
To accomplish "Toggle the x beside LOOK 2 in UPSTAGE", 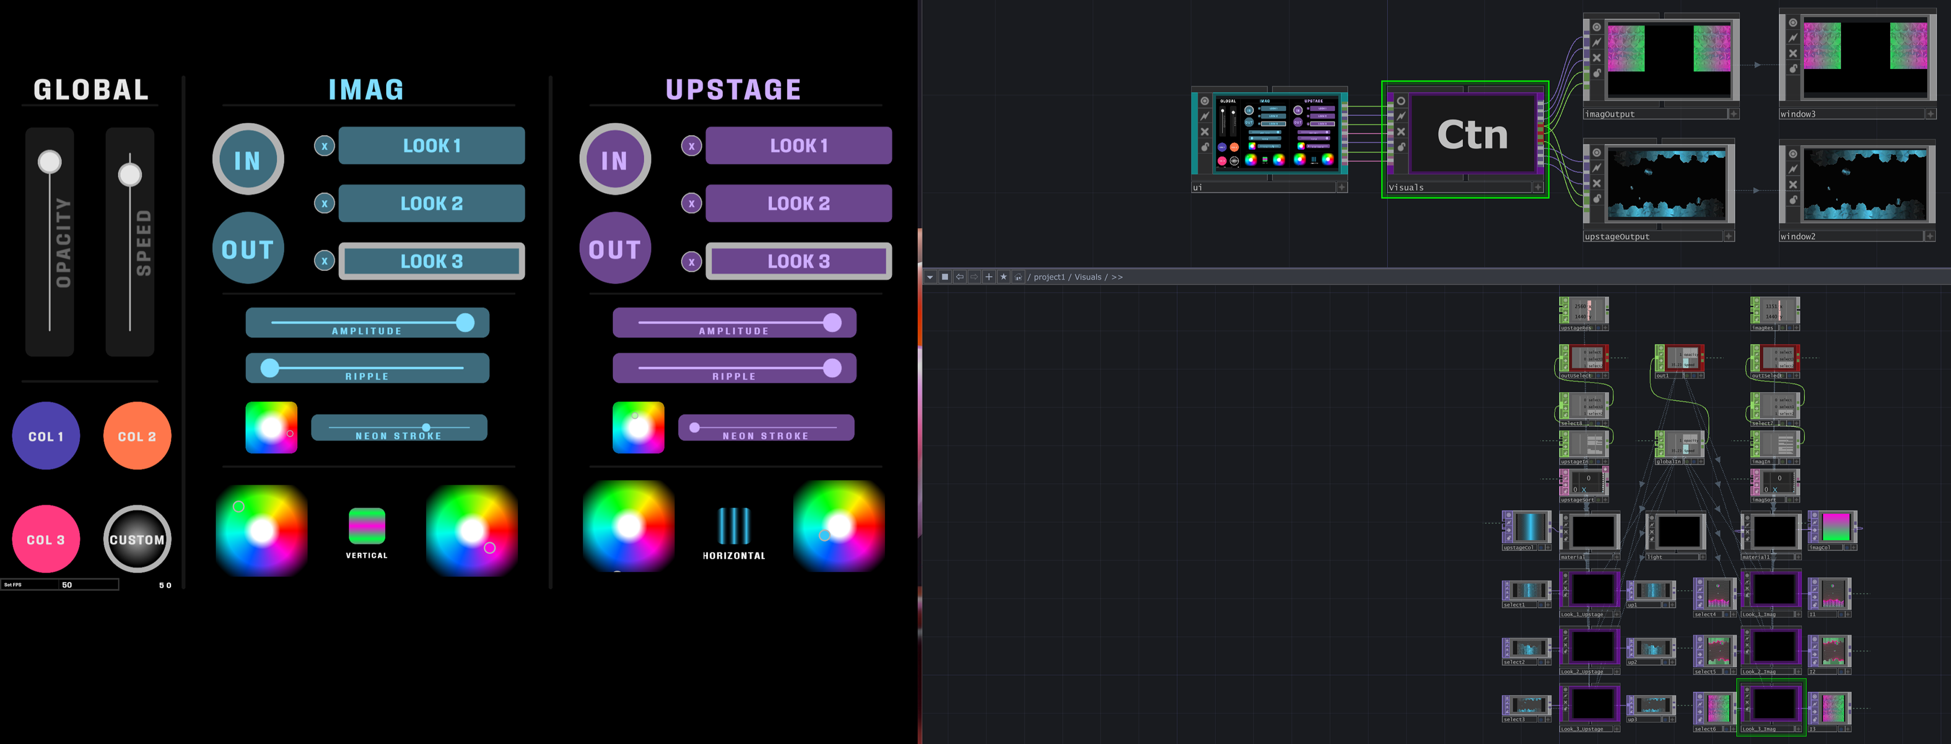I will pos(691,203).
